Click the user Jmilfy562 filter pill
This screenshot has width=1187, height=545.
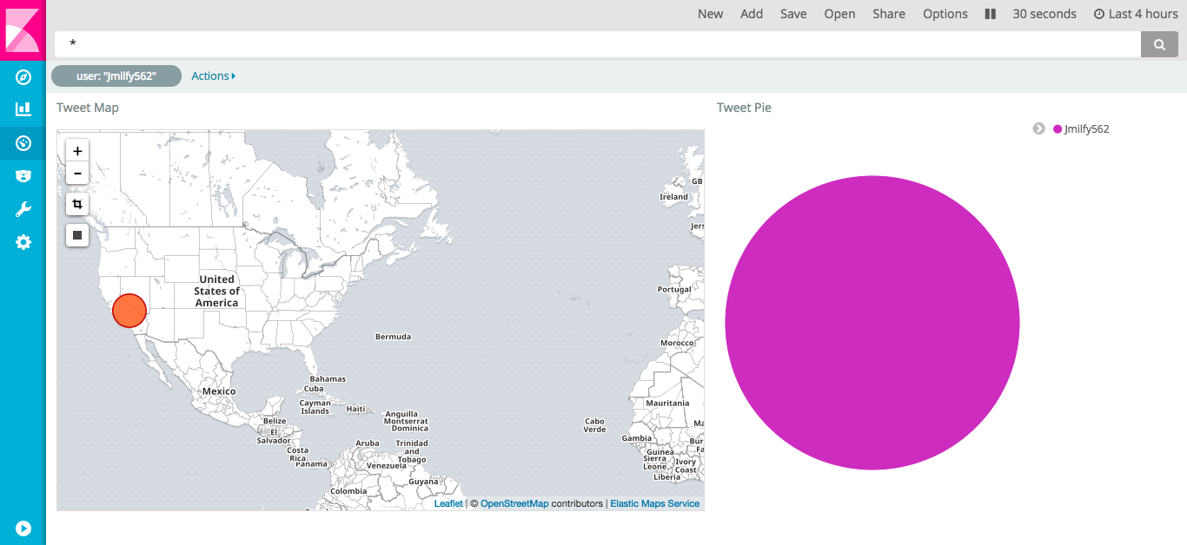(116, 76)
